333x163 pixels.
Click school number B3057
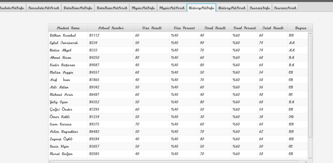click(x=94, y=146)
